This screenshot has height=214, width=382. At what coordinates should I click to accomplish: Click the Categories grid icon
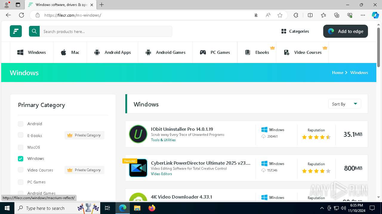pos(284,31)
